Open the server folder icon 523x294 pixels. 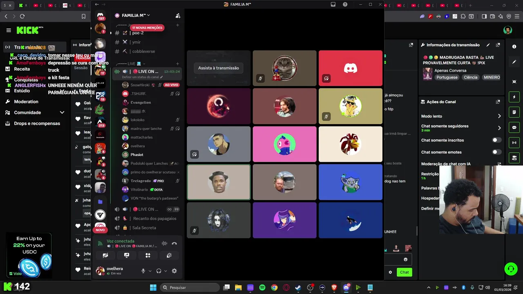(100, 202)
